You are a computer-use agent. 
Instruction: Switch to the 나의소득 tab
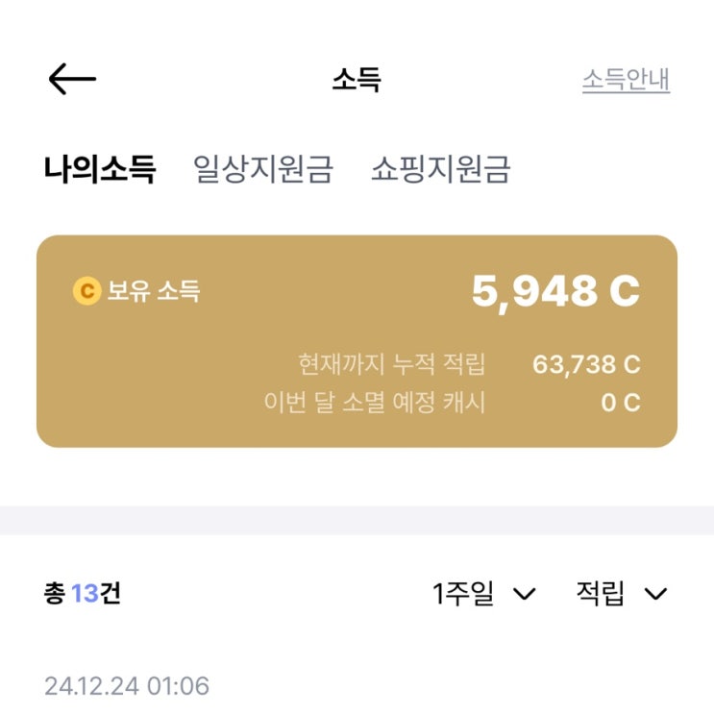[x=100, y=169]
